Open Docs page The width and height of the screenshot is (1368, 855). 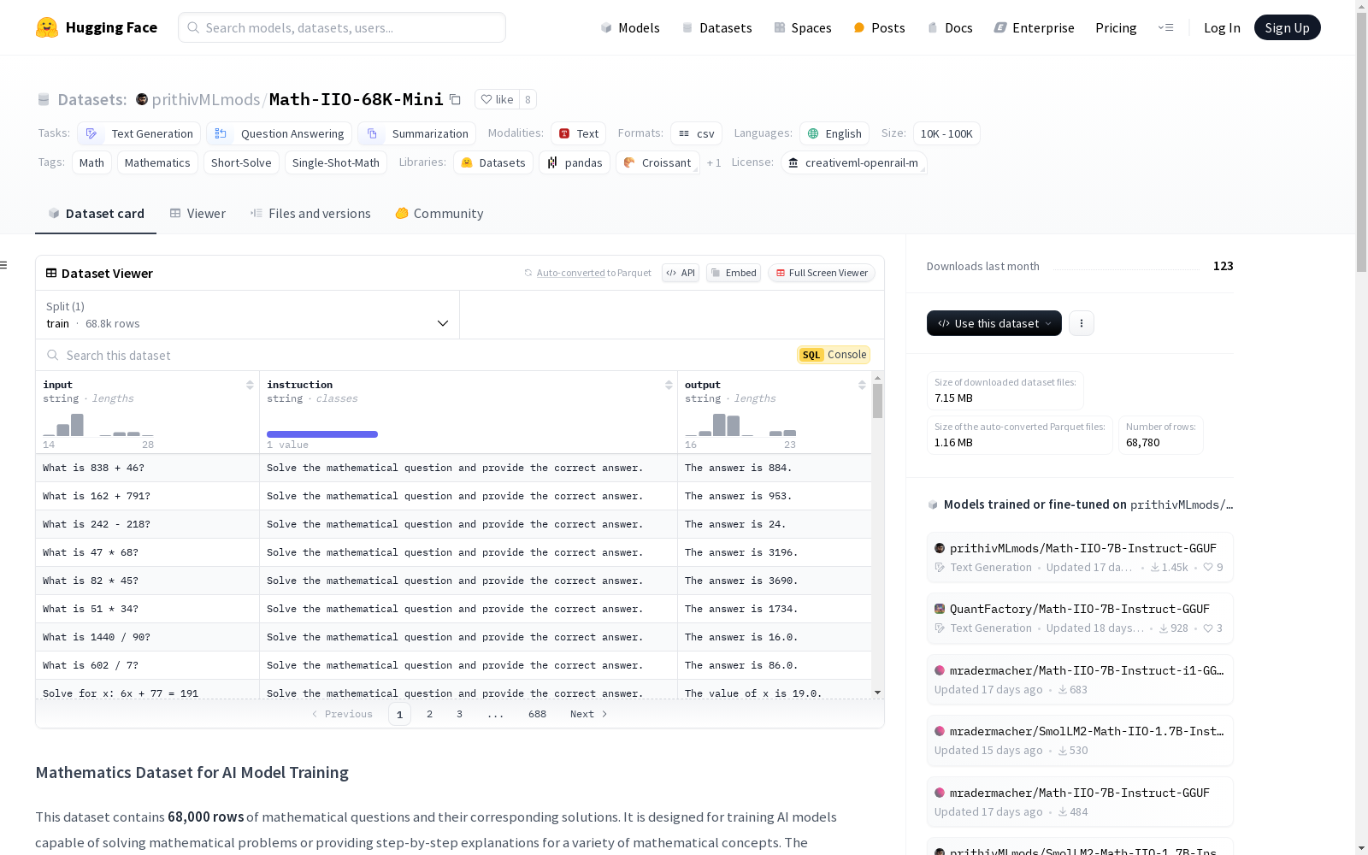(x=950, y=27)
